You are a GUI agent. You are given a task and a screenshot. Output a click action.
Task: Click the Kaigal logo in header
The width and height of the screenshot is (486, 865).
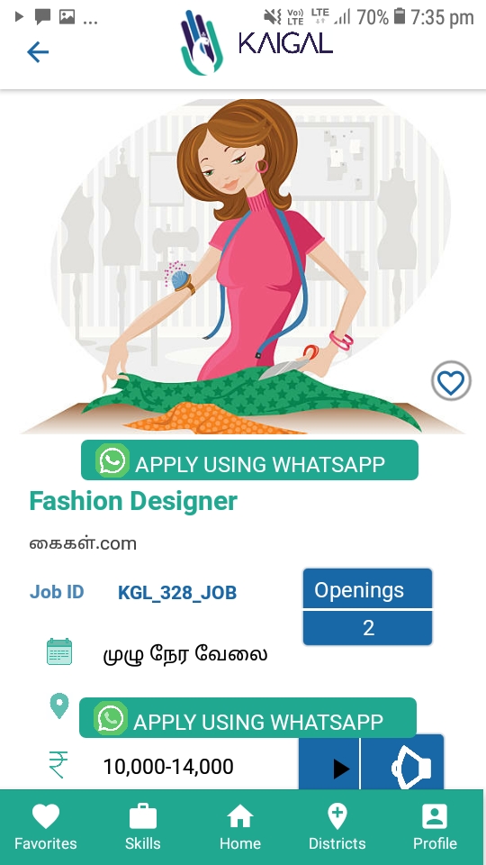point(256,43)
